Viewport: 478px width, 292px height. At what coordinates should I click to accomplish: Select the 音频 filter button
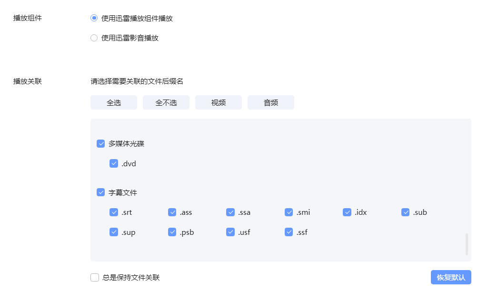[270, 102]
